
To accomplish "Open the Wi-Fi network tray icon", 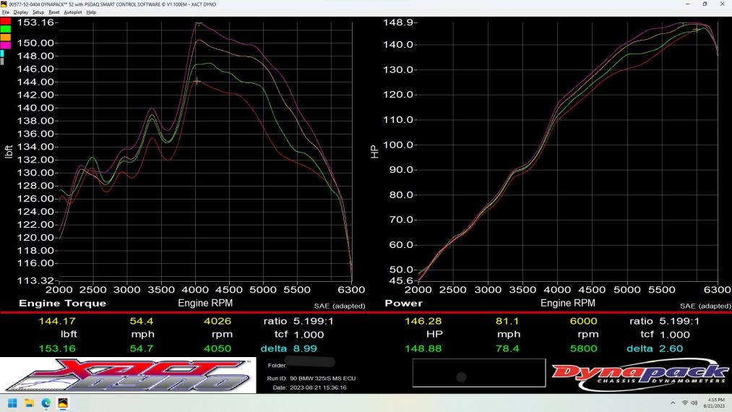I will coord(684,403).
